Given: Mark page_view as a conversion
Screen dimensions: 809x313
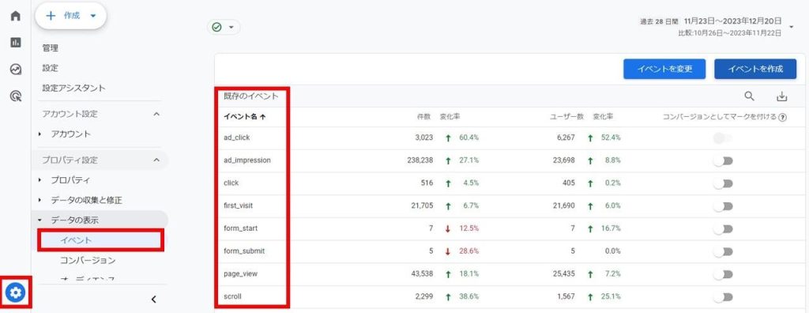Looking at the screenshot, I should tap(724, 273).
